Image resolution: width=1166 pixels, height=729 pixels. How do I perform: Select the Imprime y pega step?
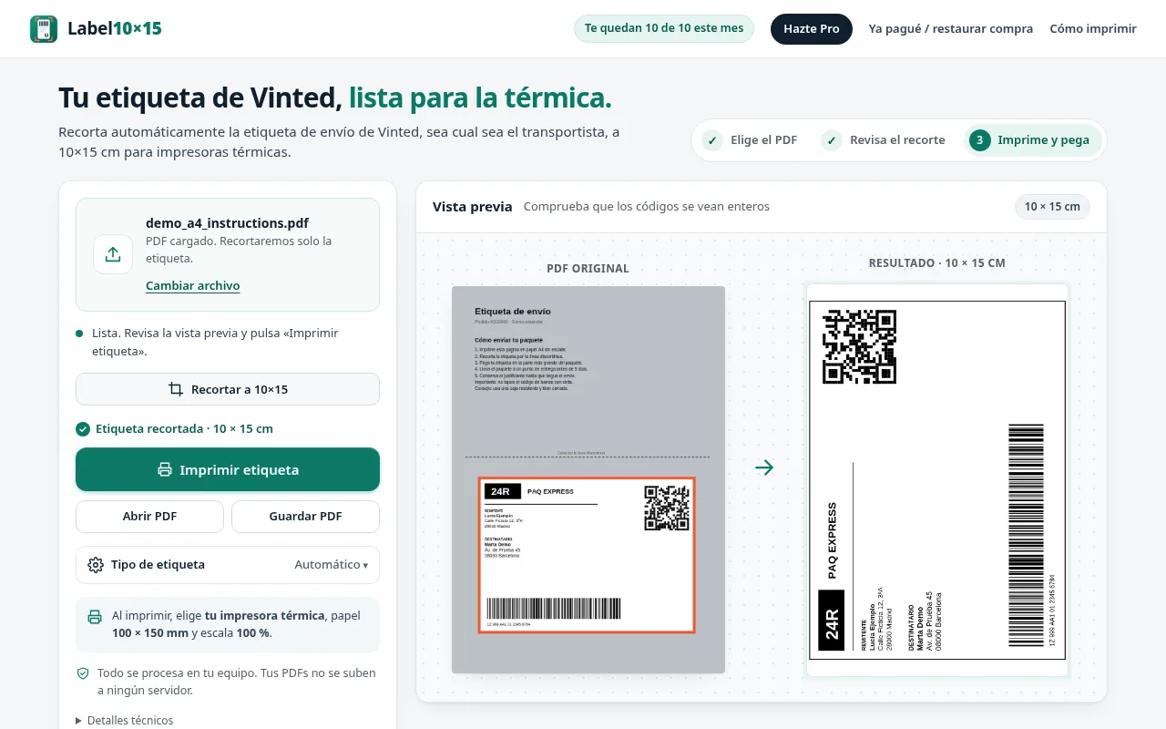[x=1033, y=140]
